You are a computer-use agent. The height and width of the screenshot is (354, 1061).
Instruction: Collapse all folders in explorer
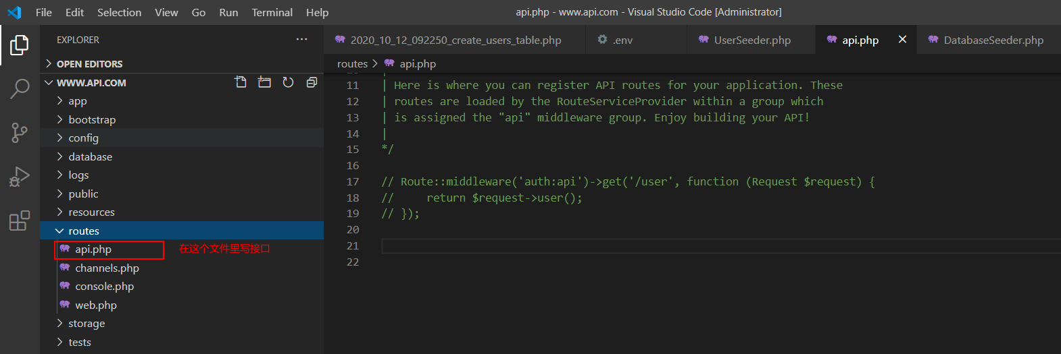coord(312,82)
